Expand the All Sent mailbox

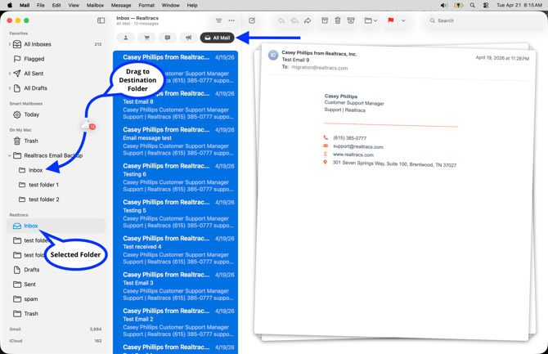[x=10, y=74]
